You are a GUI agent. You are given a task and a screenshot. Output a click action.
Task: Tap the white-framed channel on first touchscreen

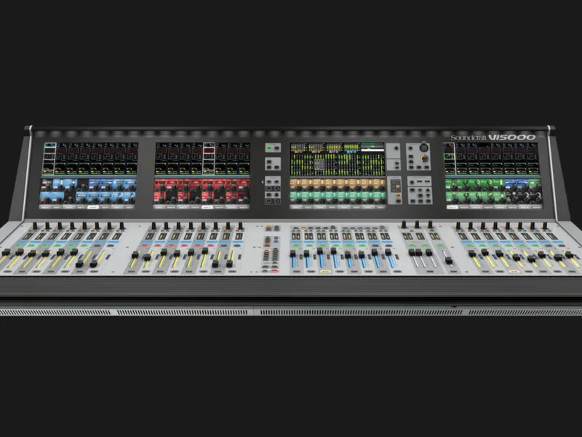[49, 159]
